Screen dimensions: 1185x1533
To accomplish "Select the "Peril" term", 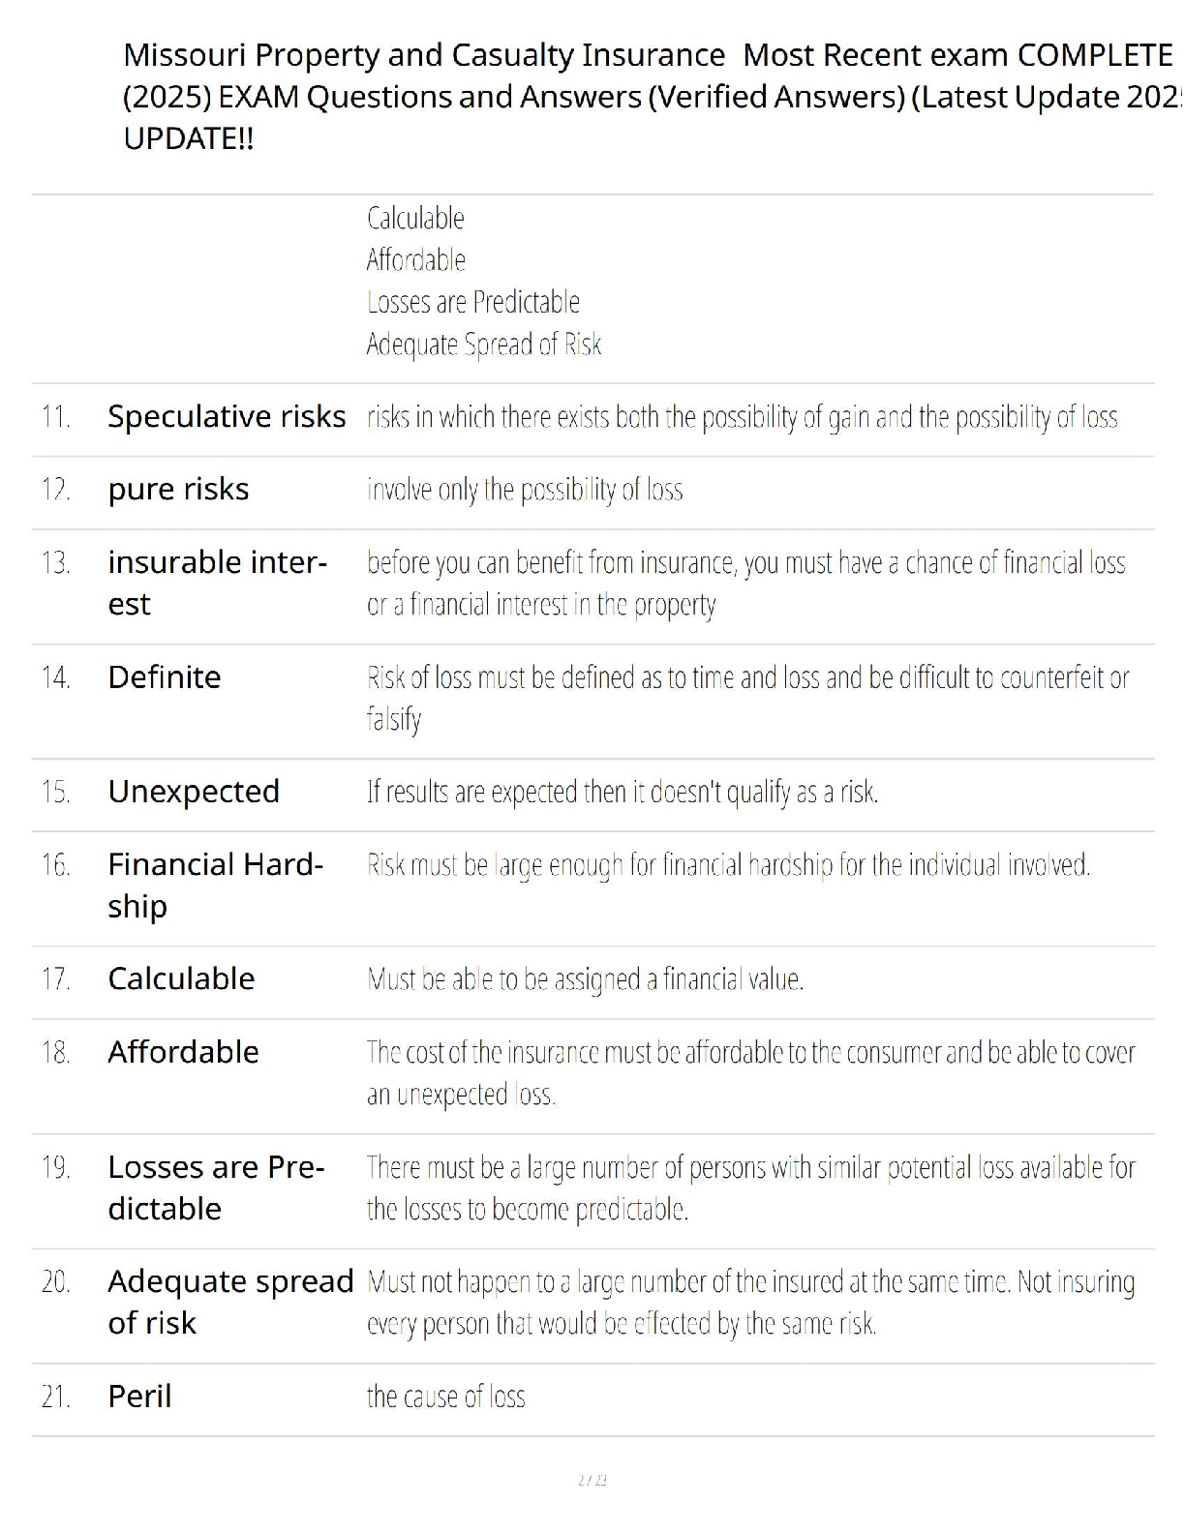I will pos(139,1396).
